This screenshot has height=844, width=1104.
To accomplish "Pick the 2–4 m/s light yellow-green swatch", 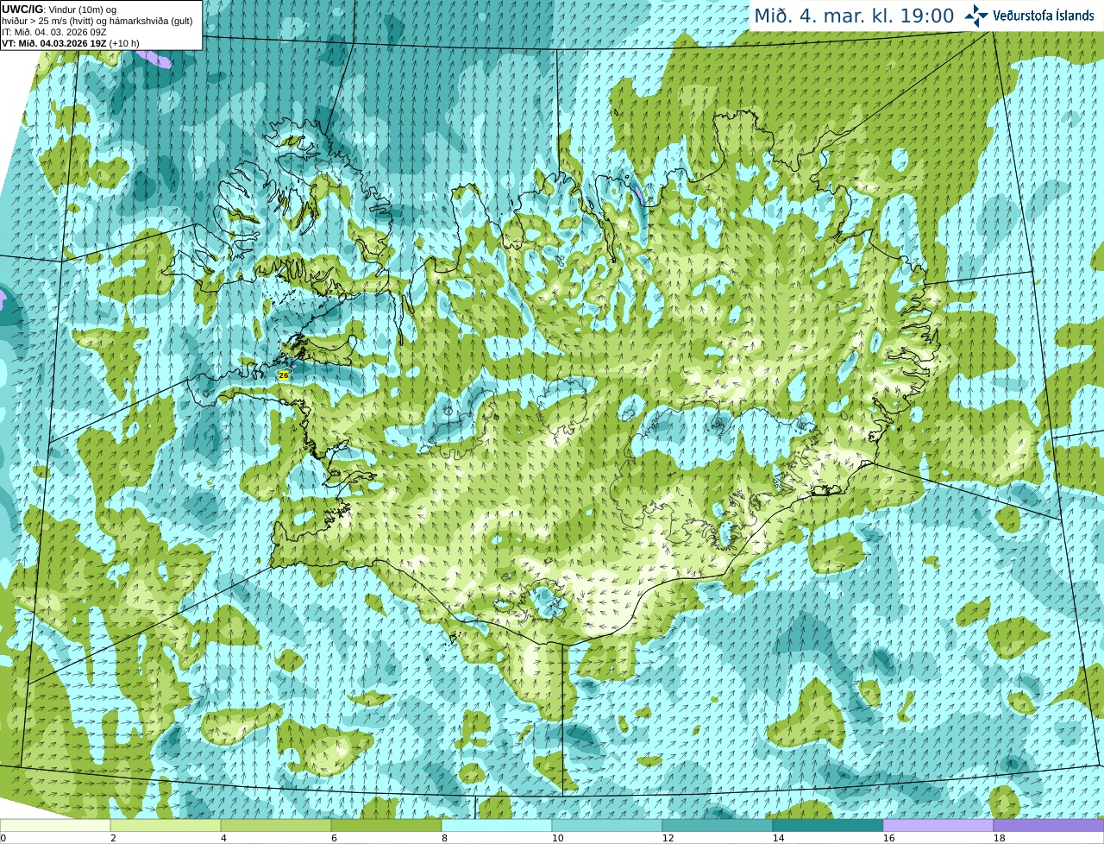I will [x=166, y=826].
